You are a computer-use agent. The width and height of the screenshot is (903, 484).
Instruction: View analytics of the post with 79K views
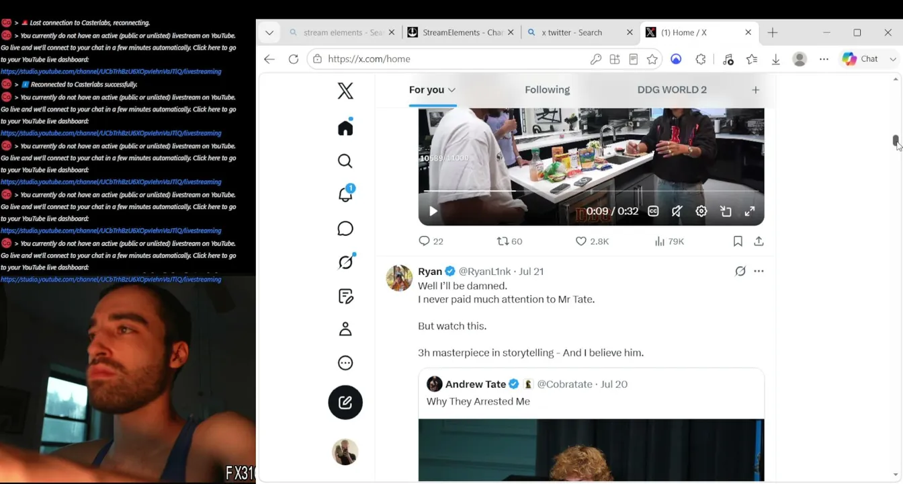(669, 241)
